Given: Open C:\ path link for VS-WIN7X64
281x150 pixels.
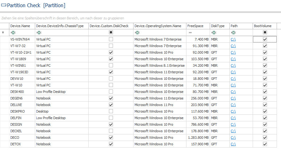Looking at the screenshot, I should coord(233,39).
